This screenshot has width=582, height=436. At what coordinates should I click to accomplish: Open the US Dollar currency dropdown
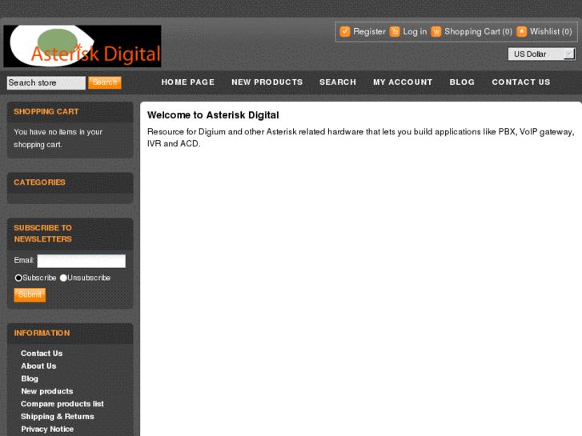coord(541,54)
